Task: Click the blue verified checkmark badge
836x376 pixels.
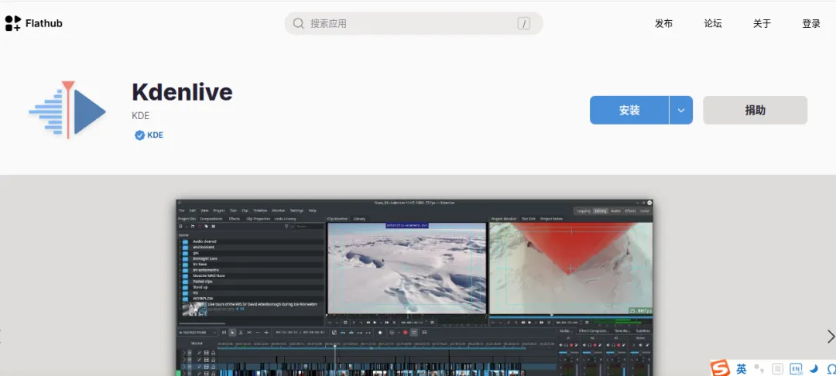Action: pyautogui.click(x=139, y=135)
